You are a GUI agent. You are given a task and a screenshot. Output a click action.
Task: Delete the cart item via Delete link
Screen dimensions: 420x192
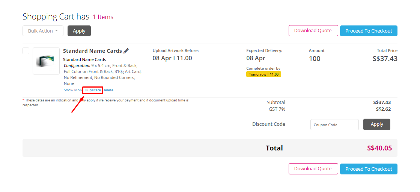click(x=108, y=90)
